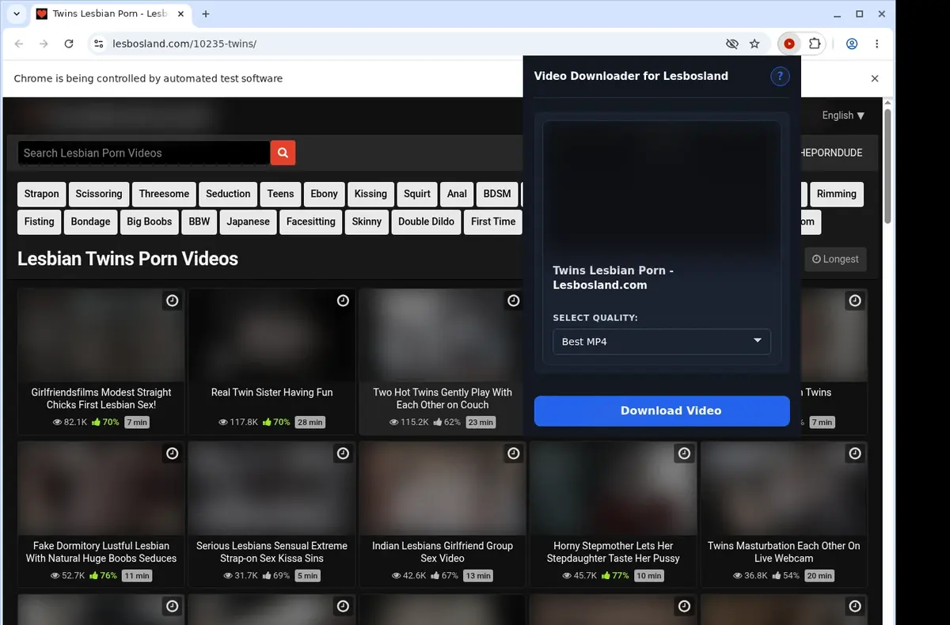The width and height of the screenshot is (950, 625).
Task: Select the Ebony tag
Action: (324, 194)
